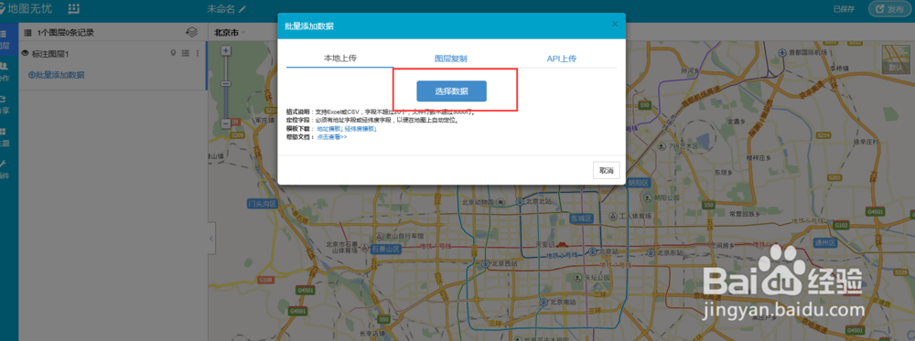
Task: Click marker pin icon on 标注图层1
Action: (x=173, y=53)
